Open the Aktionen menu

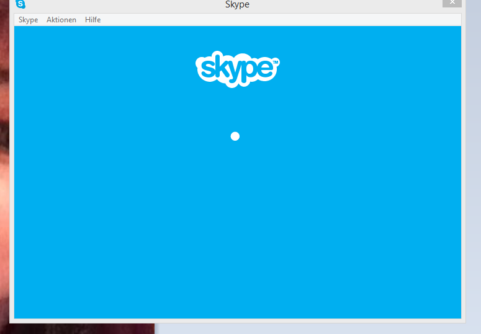(61, 20)
